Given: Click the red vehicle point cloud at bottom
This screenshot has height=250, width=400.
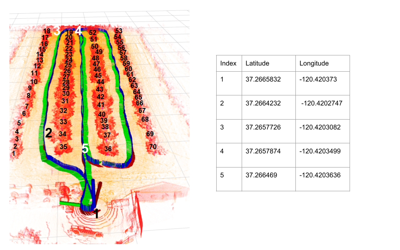Looking at the screenshot, I should pyautogui.click(x=85, y=231).
